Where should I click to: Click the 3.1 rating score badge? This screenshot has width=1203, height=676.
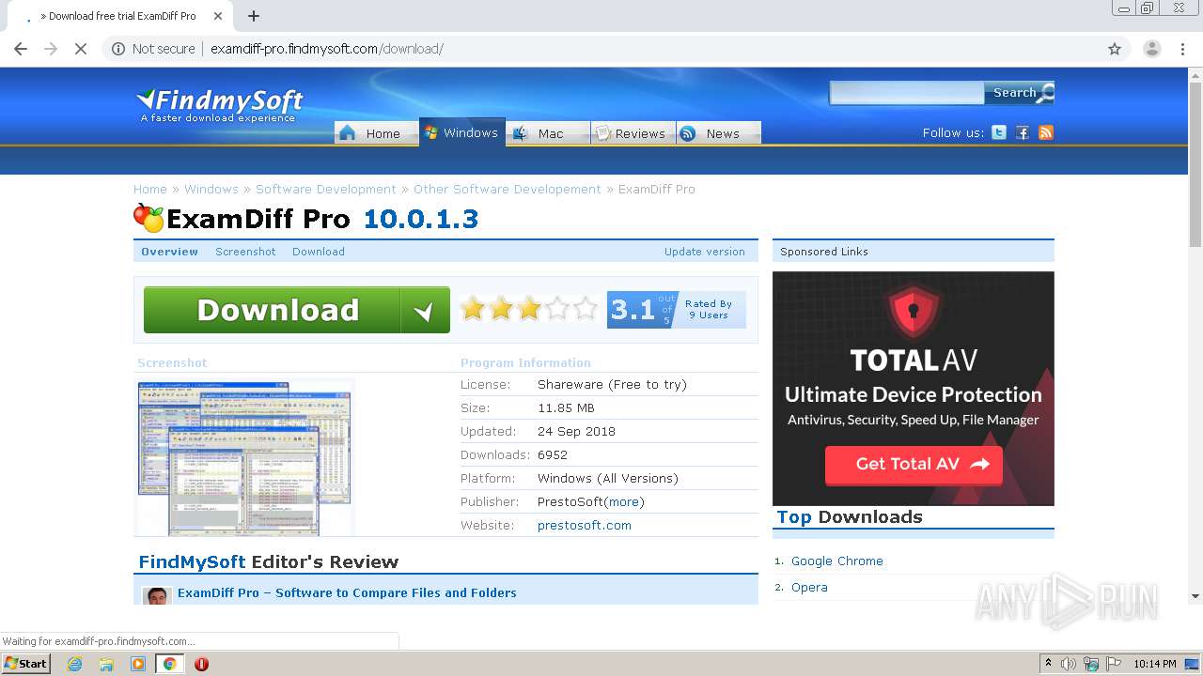click(643, 310)
